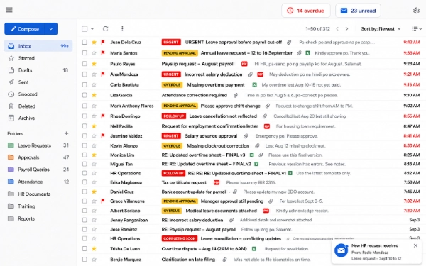Click PDF icon on Neil Padilla email
426x266 pixels.
(x=267, y=126)
